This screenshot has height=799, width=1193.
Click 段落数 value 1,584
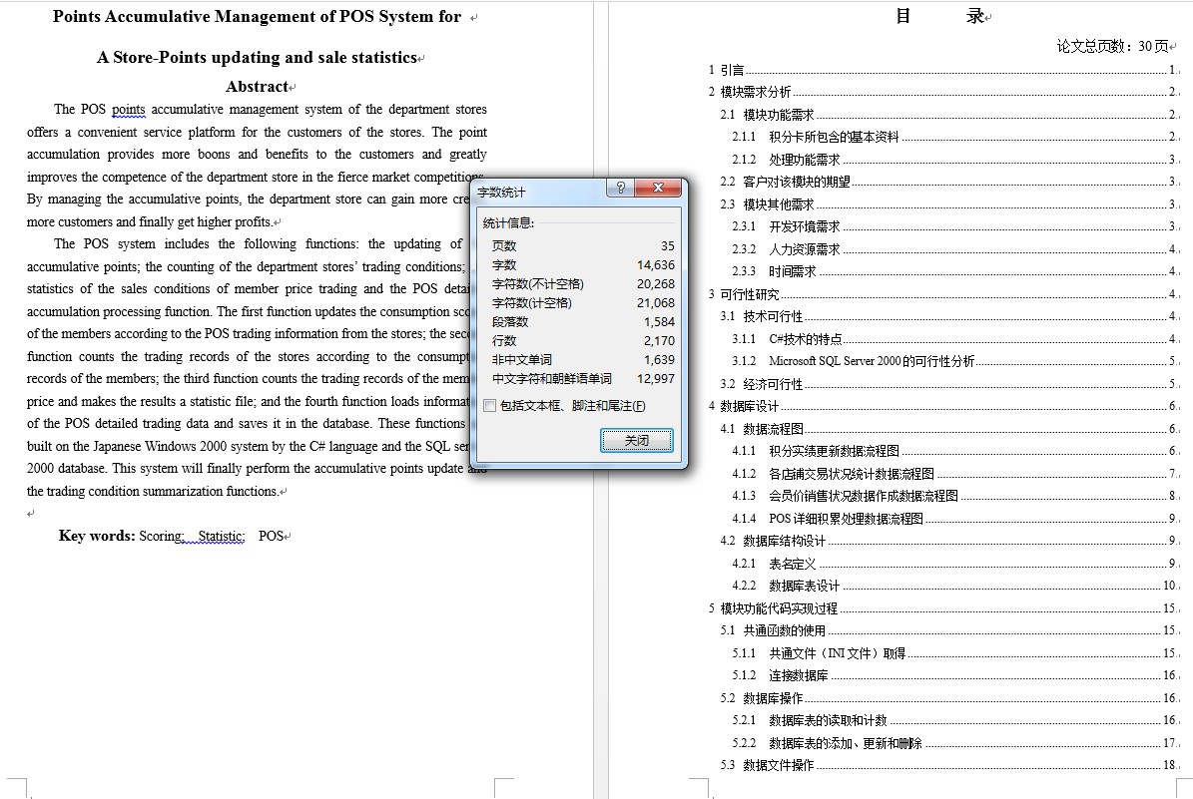tap(659, 321)
